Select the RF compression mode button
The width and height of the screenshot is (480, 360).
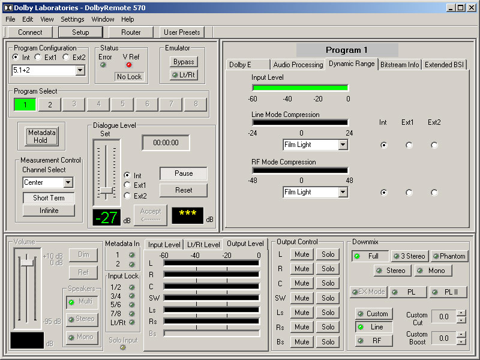click(x=373, y=341)
